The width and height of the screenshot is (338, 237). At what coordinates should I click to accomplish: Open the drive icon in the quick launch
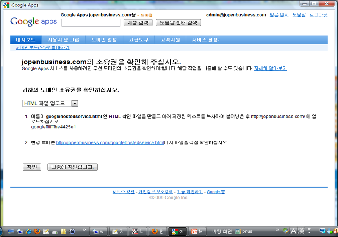[55, 232]
